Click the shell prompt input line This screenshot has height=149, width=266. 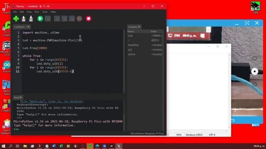[68, 129]
